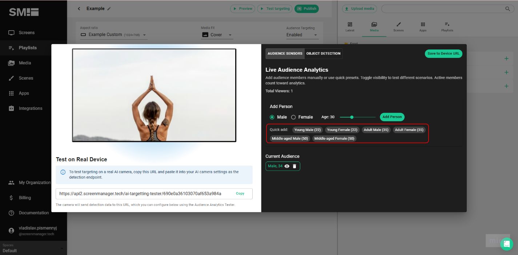Open Documentation help icon
Image resolution: width=518 pixels, height=255 pixels.
pyautogui.click(x=11, y=213)
